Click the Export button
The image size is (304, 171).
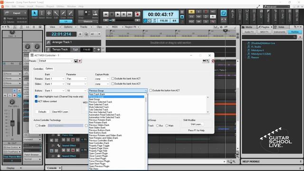coord(16,13)
